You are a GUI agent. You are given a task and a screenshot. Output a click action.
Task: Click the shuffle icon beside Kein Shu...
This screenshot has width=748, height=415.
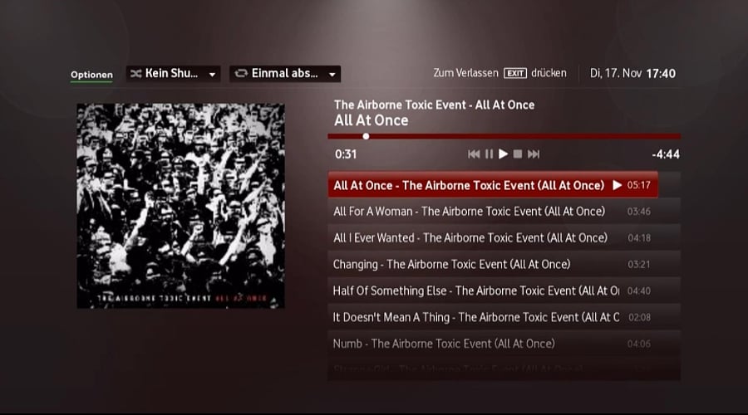point(136,73)
